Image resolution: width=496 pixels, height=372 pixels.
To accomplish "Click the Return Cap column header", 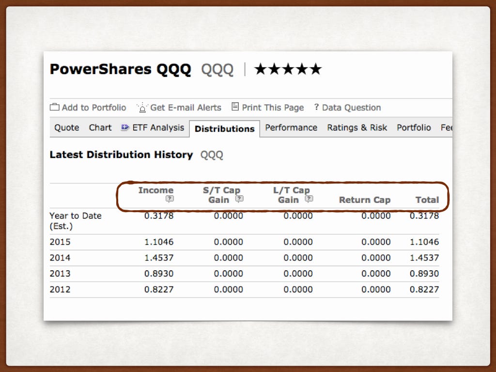I will [365, 200].
